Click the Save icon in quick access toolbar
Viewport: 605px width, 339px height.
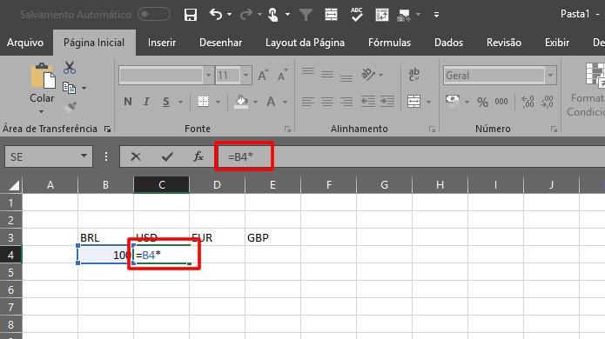pyautogui.click(x=191, y=15)
